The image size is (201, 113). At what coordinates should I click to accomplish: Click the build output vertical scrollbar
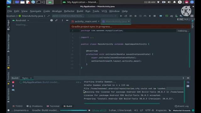tap(184, 91)
